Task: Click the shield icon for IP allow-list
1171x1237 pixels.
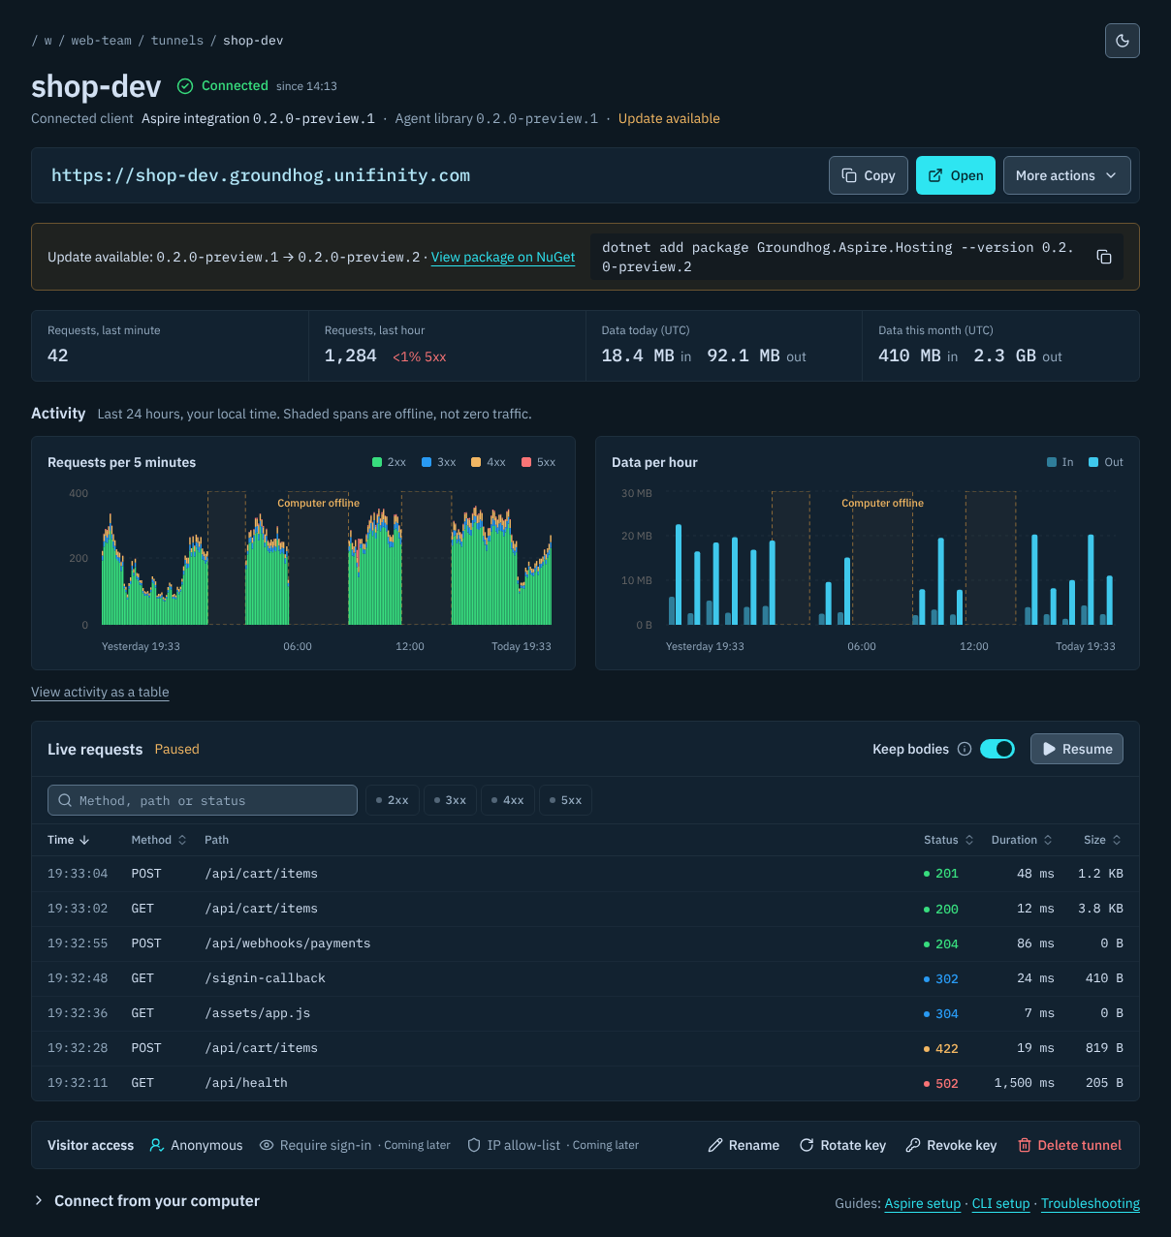Action: (474, 1145)
